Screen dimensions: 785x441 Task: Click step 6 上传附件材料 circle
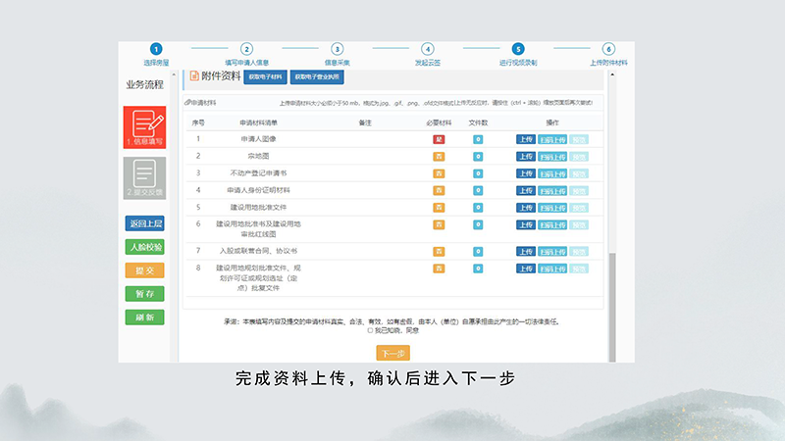click(x=608, y=49)
